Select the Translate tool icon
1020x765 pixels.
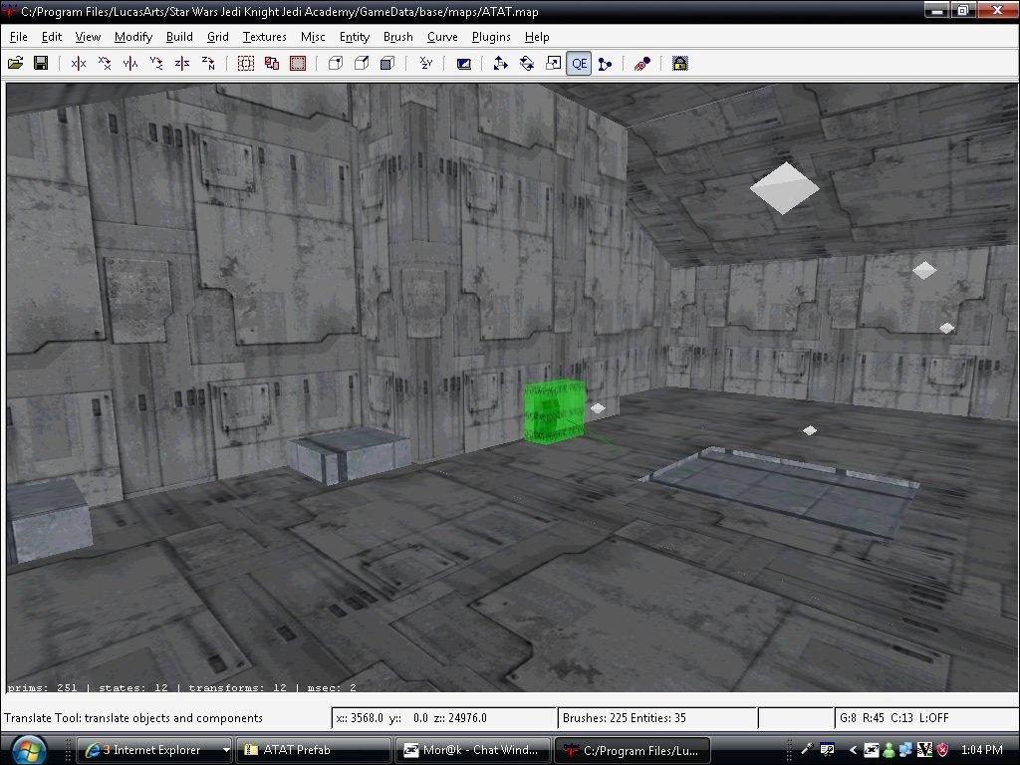501,64
